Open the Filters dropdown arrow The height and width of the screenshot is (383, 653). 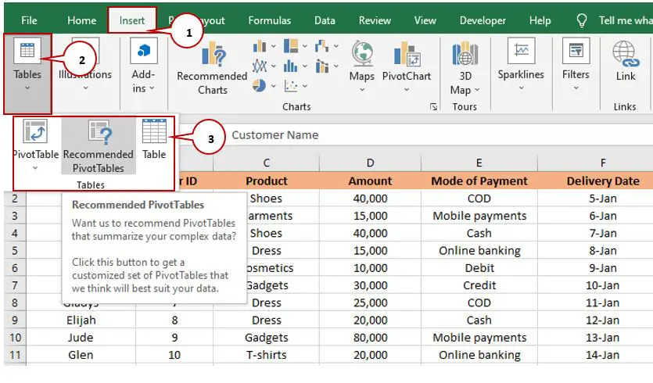pyautogui.click(x=576, y=88)
